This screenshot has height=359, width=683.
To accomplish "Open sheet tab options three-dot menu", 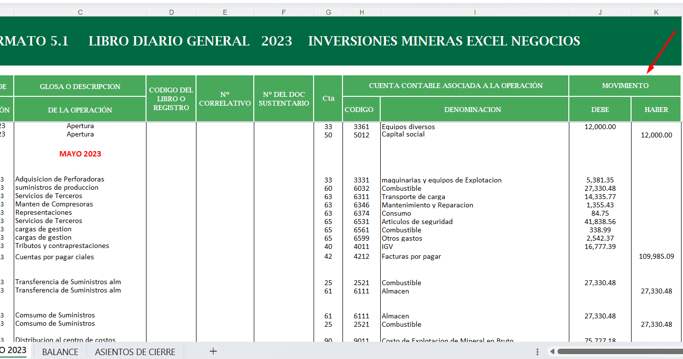I will (x=537, y=352).
